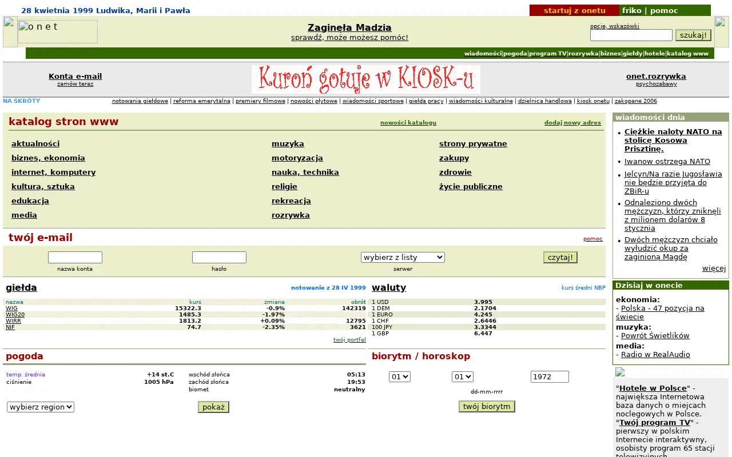This screenshot has height=457, width=732.
Task: Expand the biorytm month dropdown
Action: pos(463,376)
